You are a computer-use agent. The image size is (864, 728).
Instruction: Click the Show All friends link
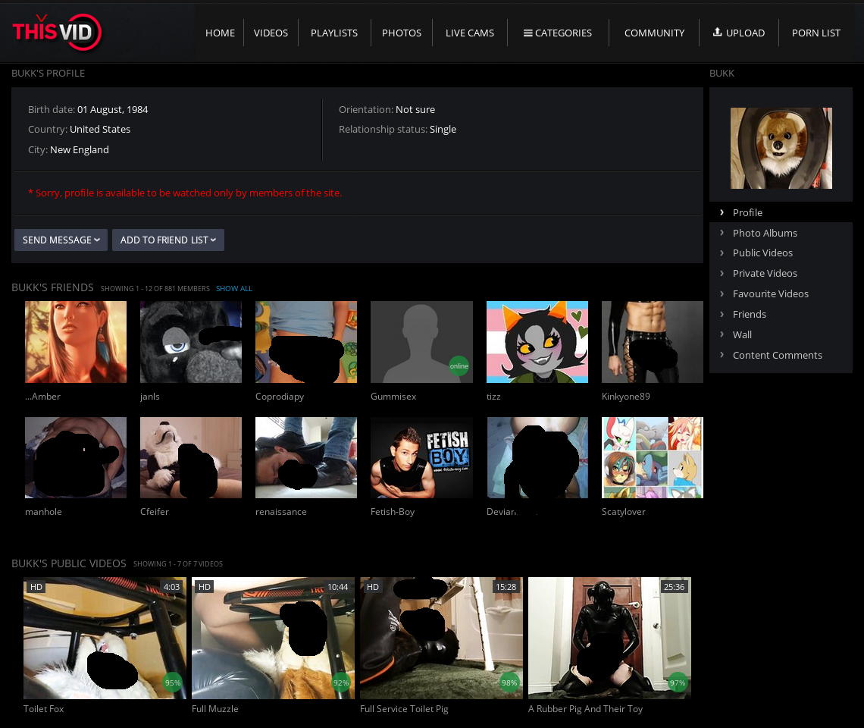233,288
